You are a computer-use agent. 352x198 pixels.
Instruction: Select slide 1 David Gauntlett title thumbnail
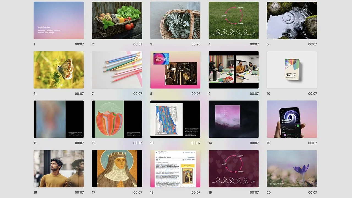[59, 20]
